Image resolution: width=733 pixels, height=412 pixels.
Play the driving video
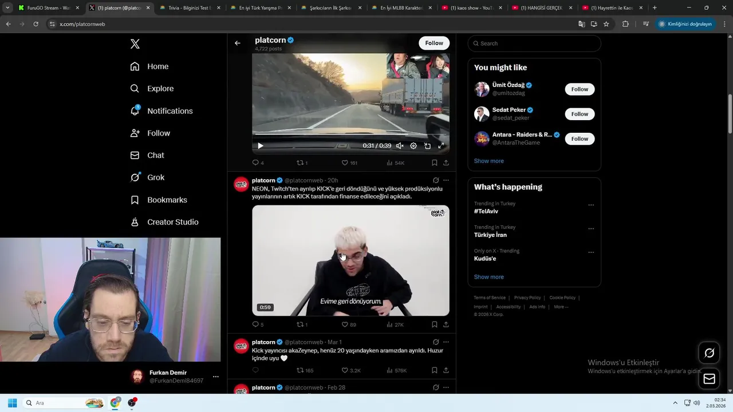pos(260,146)
